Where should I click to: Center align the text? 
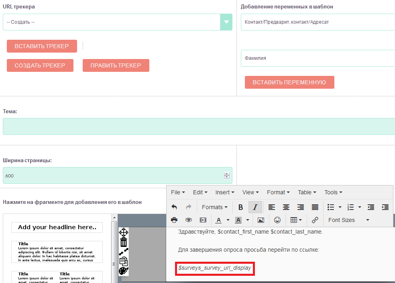tap(286, 207)
